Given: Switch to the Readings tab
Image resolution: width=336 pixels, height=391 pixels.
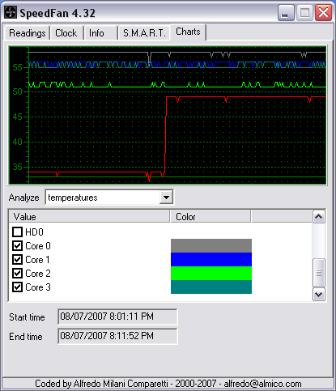Looking at the screenshot, I should 28,33.
